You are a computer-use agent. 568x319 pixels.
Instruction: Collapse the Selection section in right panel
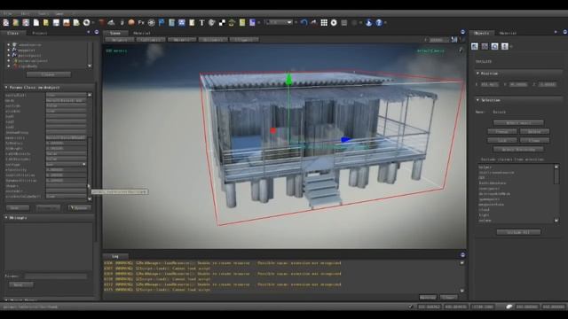(477, 100)
